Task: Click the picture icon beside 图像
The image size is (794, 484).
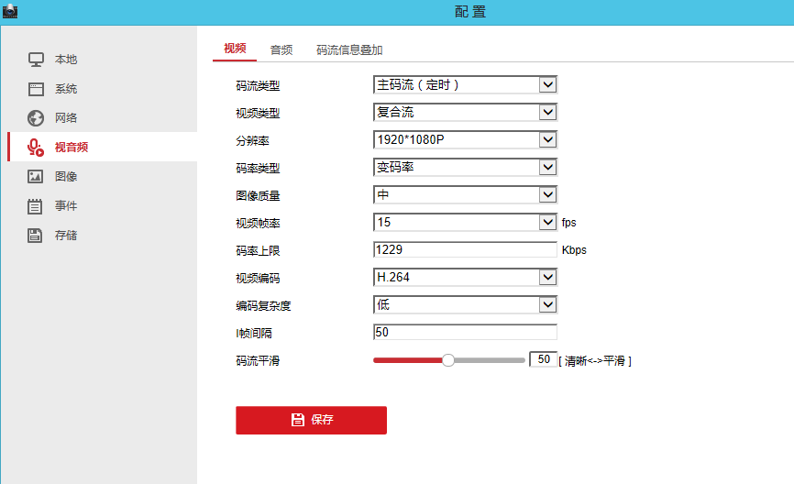Action: 36,177
